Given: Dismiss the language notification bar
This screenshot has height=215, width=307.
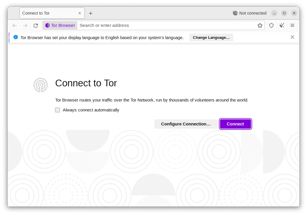Looking at the screenshot, I should pyautogui.click(x=292, y=37).
